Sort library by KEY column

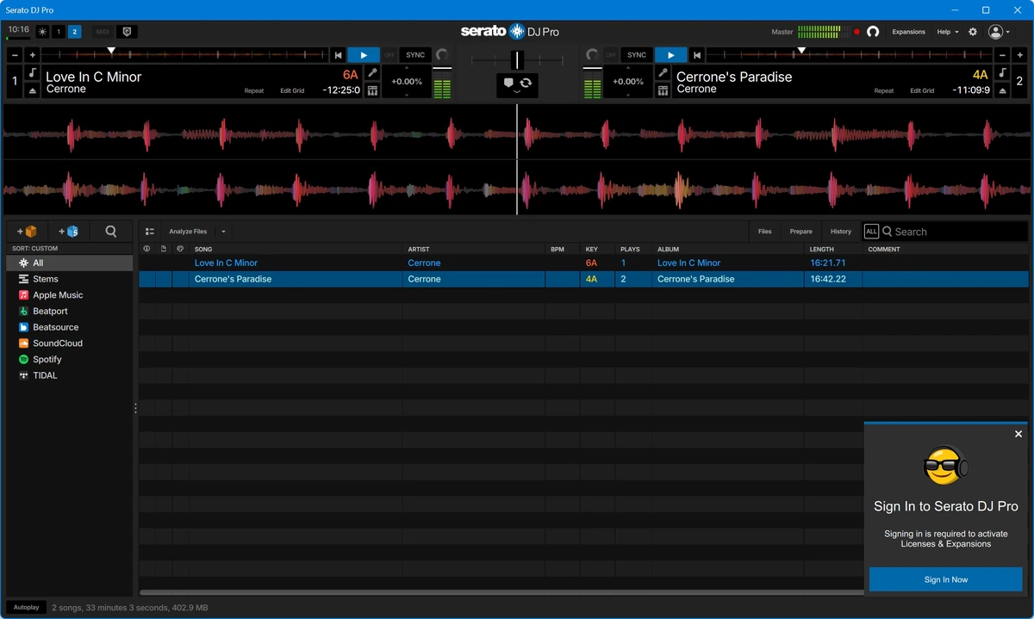592,250
